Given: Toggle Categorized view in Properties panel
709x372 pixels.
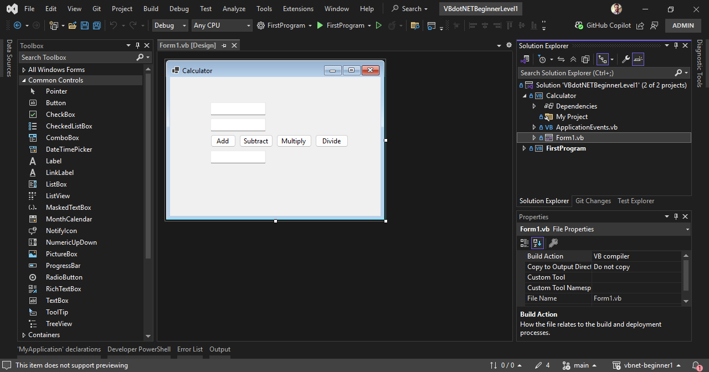Looking at the screenshot, I should tap(524, 243).
